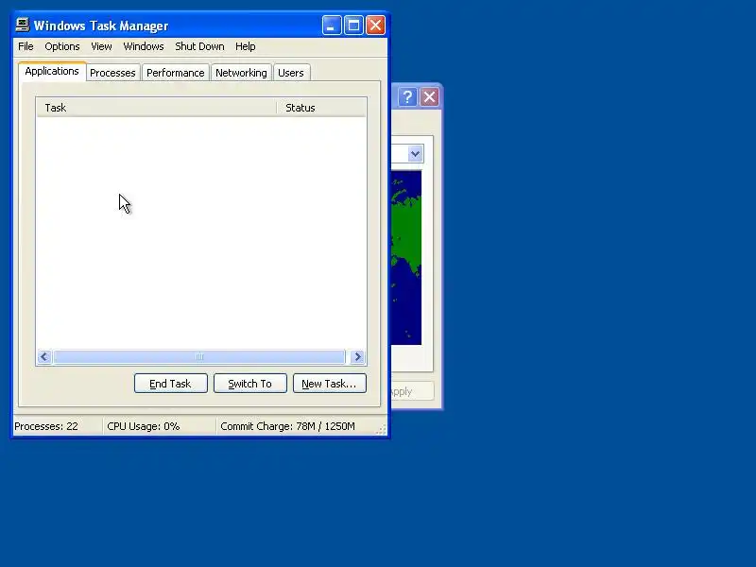Sort by the Task column header

156,108
